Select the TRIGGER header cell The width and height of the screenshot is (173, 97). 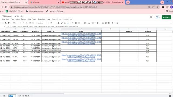[x=147, y=31]
